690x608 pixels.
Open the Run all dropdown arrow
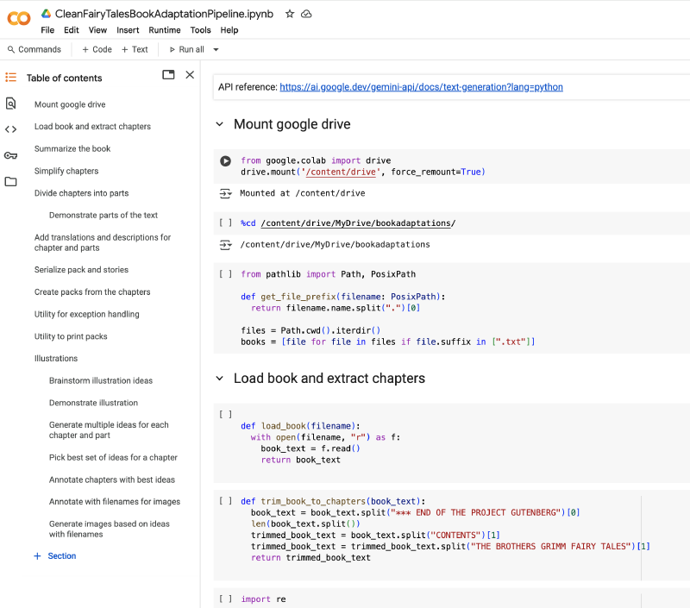[216, 50]
